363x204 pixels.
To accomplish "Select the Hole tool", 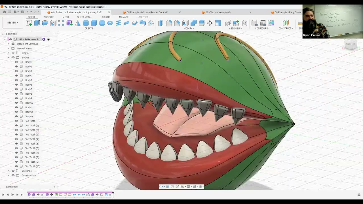I will pyautogui.click(x=53, y=23).
